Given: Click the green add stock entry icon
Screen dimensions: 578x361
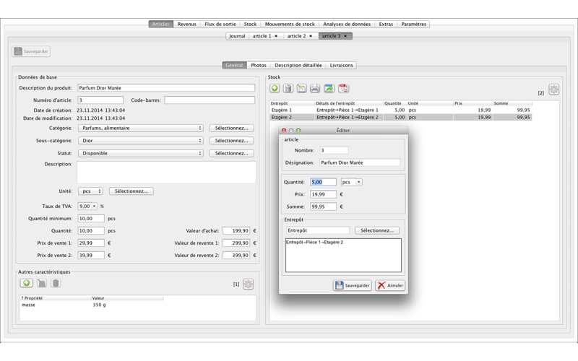Looking at the screenshot, I should coord(275,88).
